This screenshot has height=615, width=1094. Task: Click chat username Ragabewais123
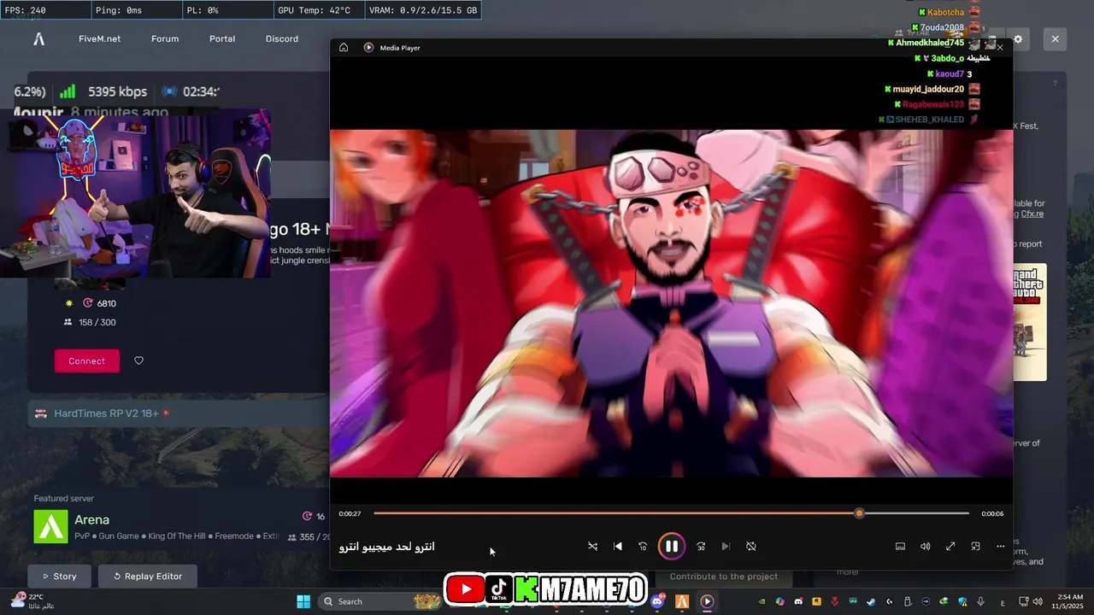tap(933, 104)
